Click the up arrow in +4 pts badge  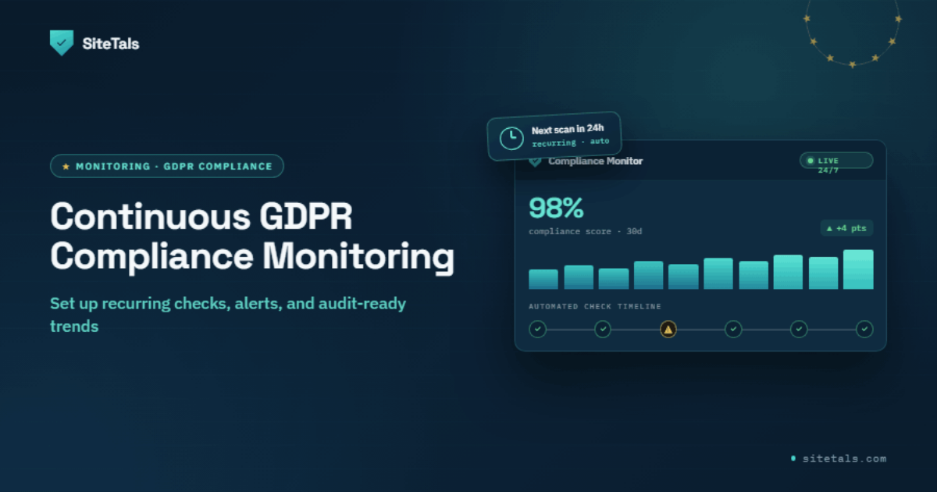pyautogui.click(x=829, y=228)
